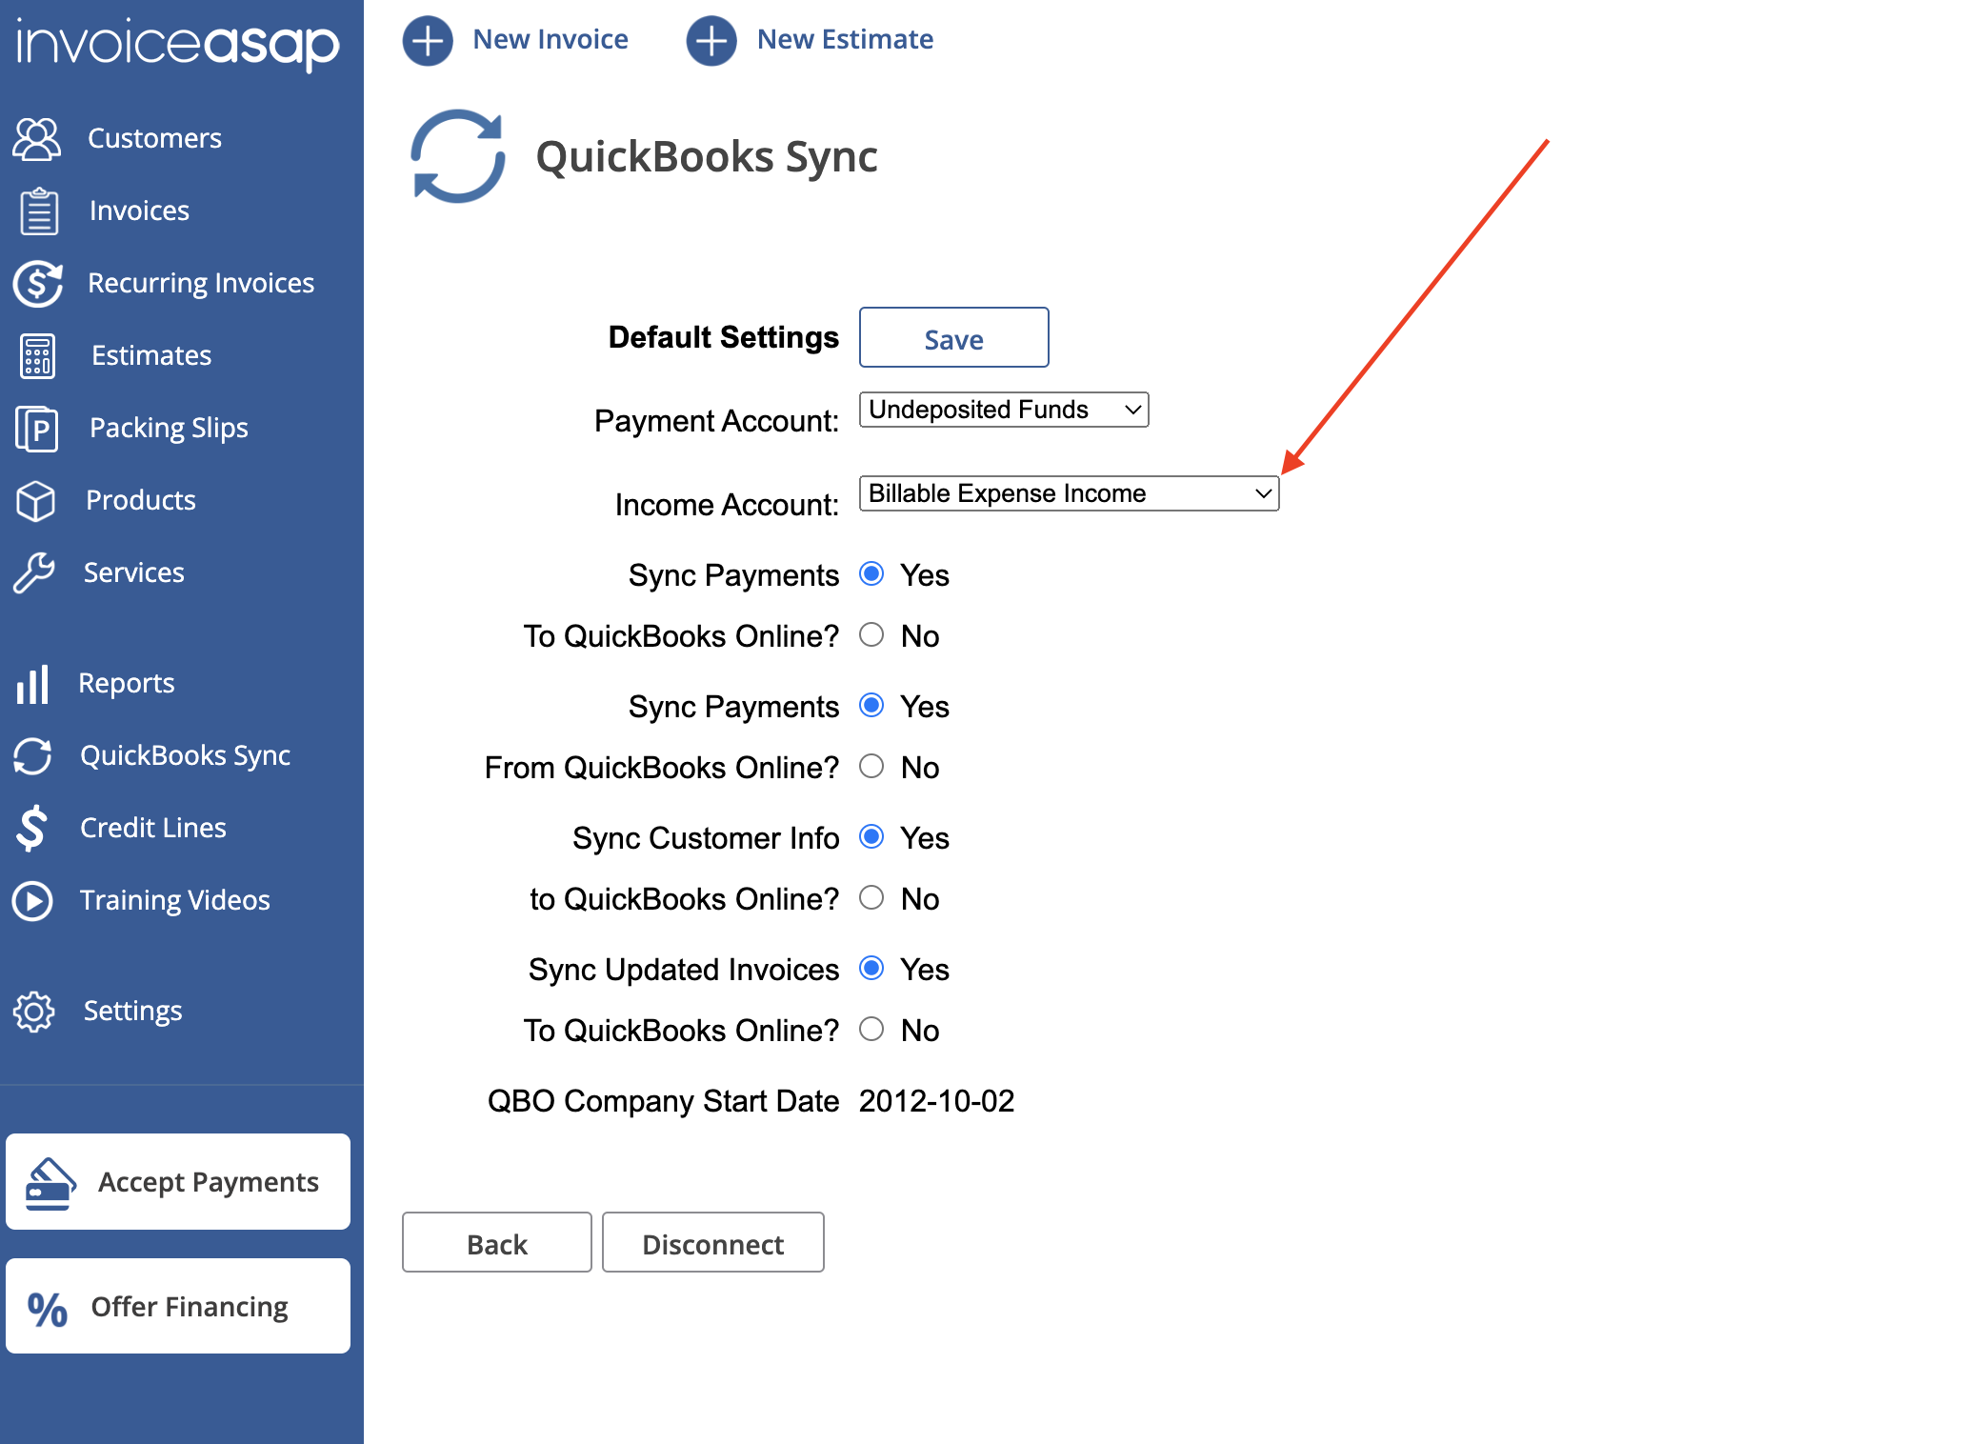
Task: Open the Payment Account dropdown
Action: point(1004,410)
